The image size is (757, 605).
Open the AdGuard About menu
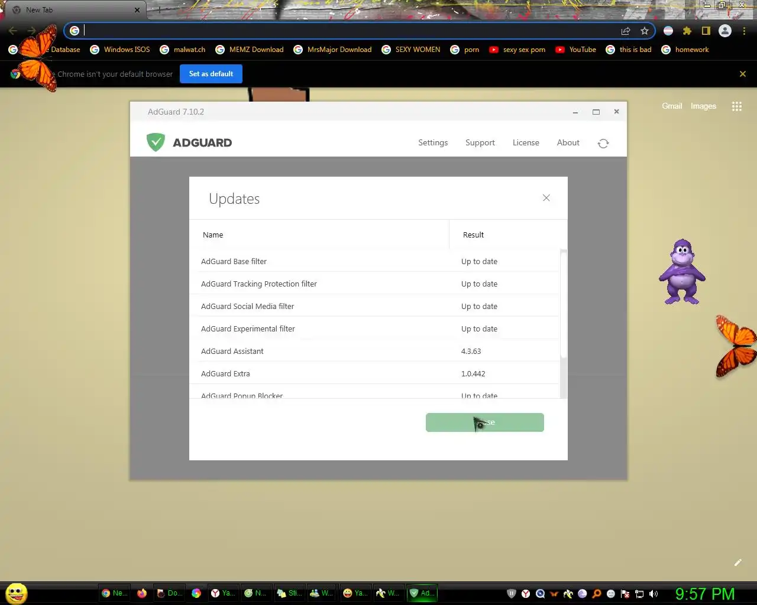[x=568, y=142]
